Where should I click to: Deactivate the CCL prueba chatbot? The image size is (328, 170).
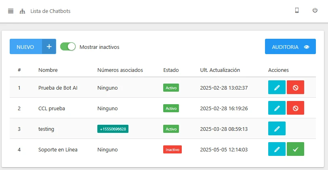point(295,108)
